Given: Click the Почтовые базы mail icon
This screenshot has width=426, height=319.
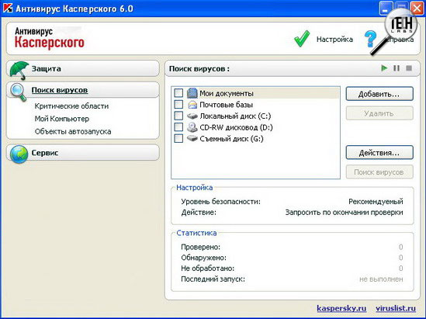Looking at the screenshot, I should (x=192, y=105).
